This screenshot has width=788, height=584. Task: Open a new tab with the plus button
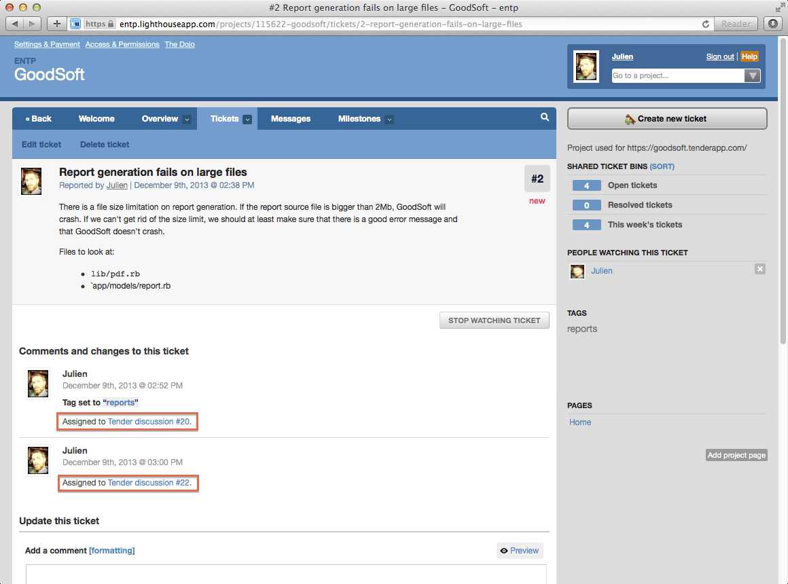(57, 24)
